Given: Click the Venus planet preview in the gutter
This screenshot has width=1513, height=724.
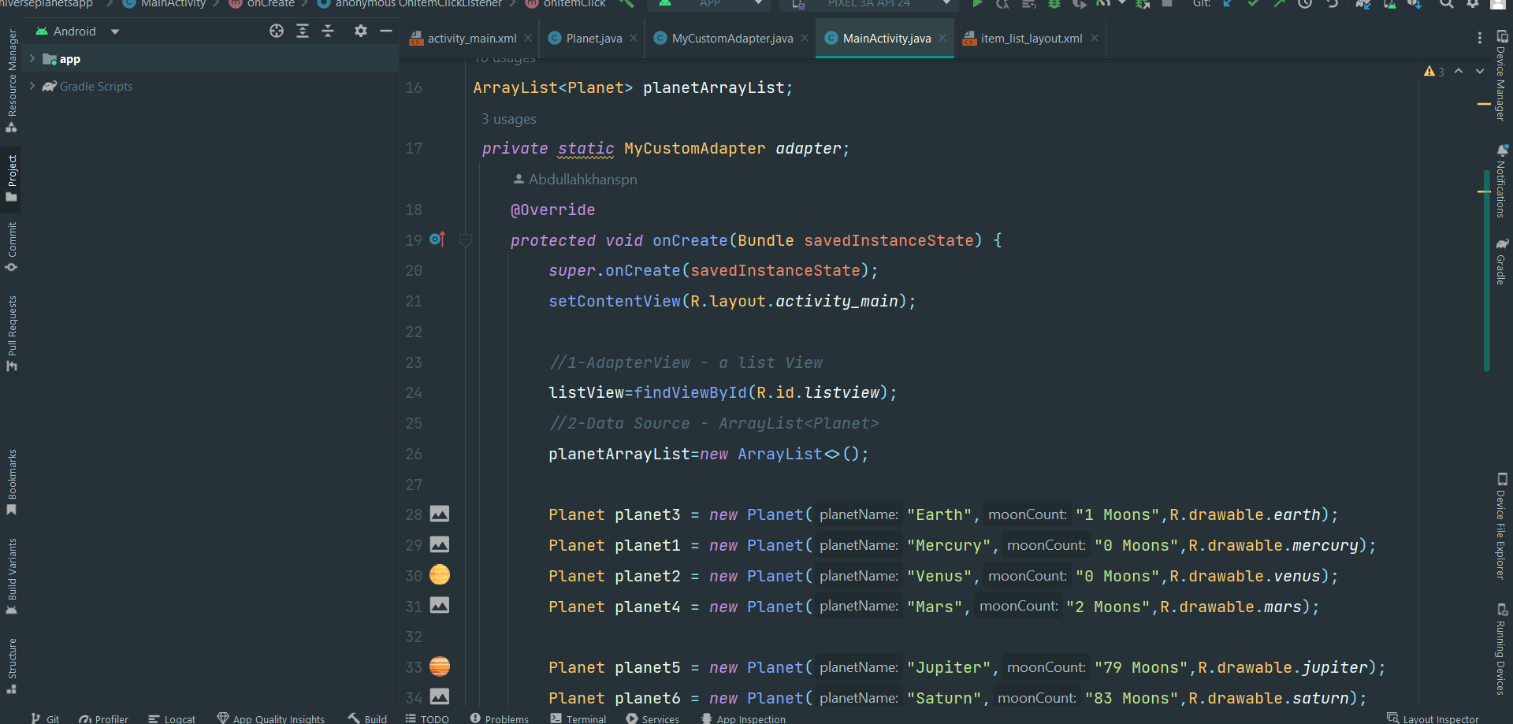Looking at the screenshot, I should tap(440, 575).
